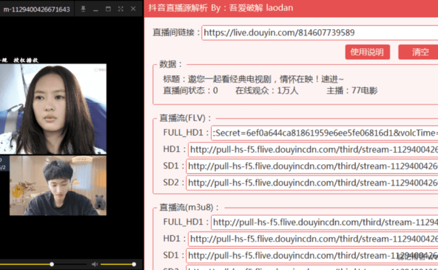
Task: Click the 在线观众：1万人 text
Action: pyautogui.click(x=266, y=91)
